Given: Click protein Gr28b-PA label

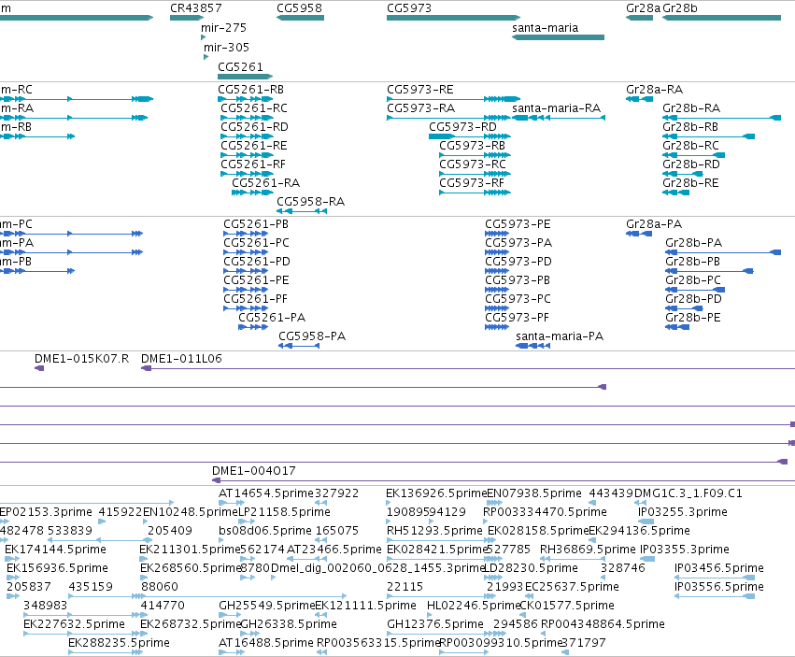Looking at the screenshot, I should tap(693, 243).
